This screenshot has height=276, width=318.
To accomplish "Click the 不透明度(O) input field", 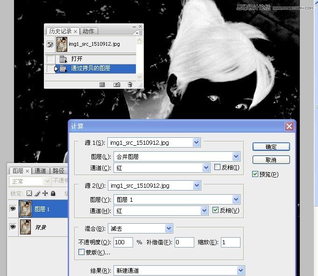I will [123, 242].
